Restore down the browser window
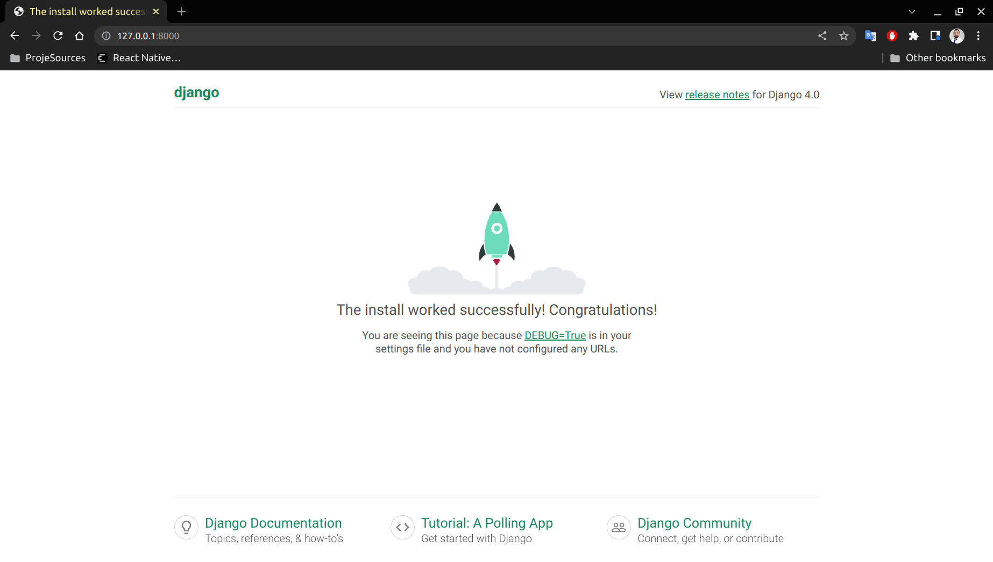 click(959, 11)
